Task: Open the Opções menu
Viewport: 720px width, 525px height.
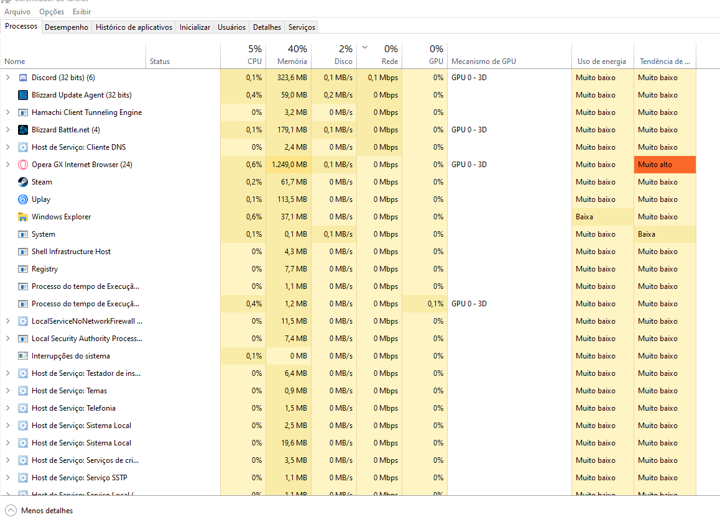Action: click(52, 12)
